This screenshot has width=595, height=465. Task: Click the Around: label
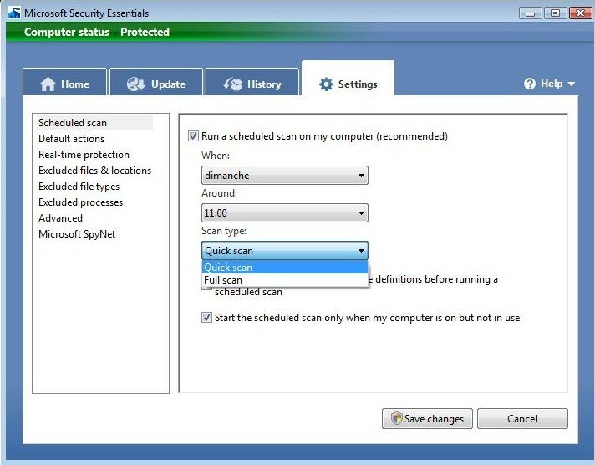tap(219, 193)
